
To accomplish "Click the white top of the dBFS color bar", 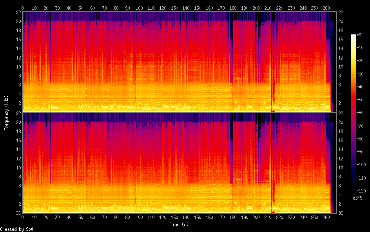I will [354, 36].
